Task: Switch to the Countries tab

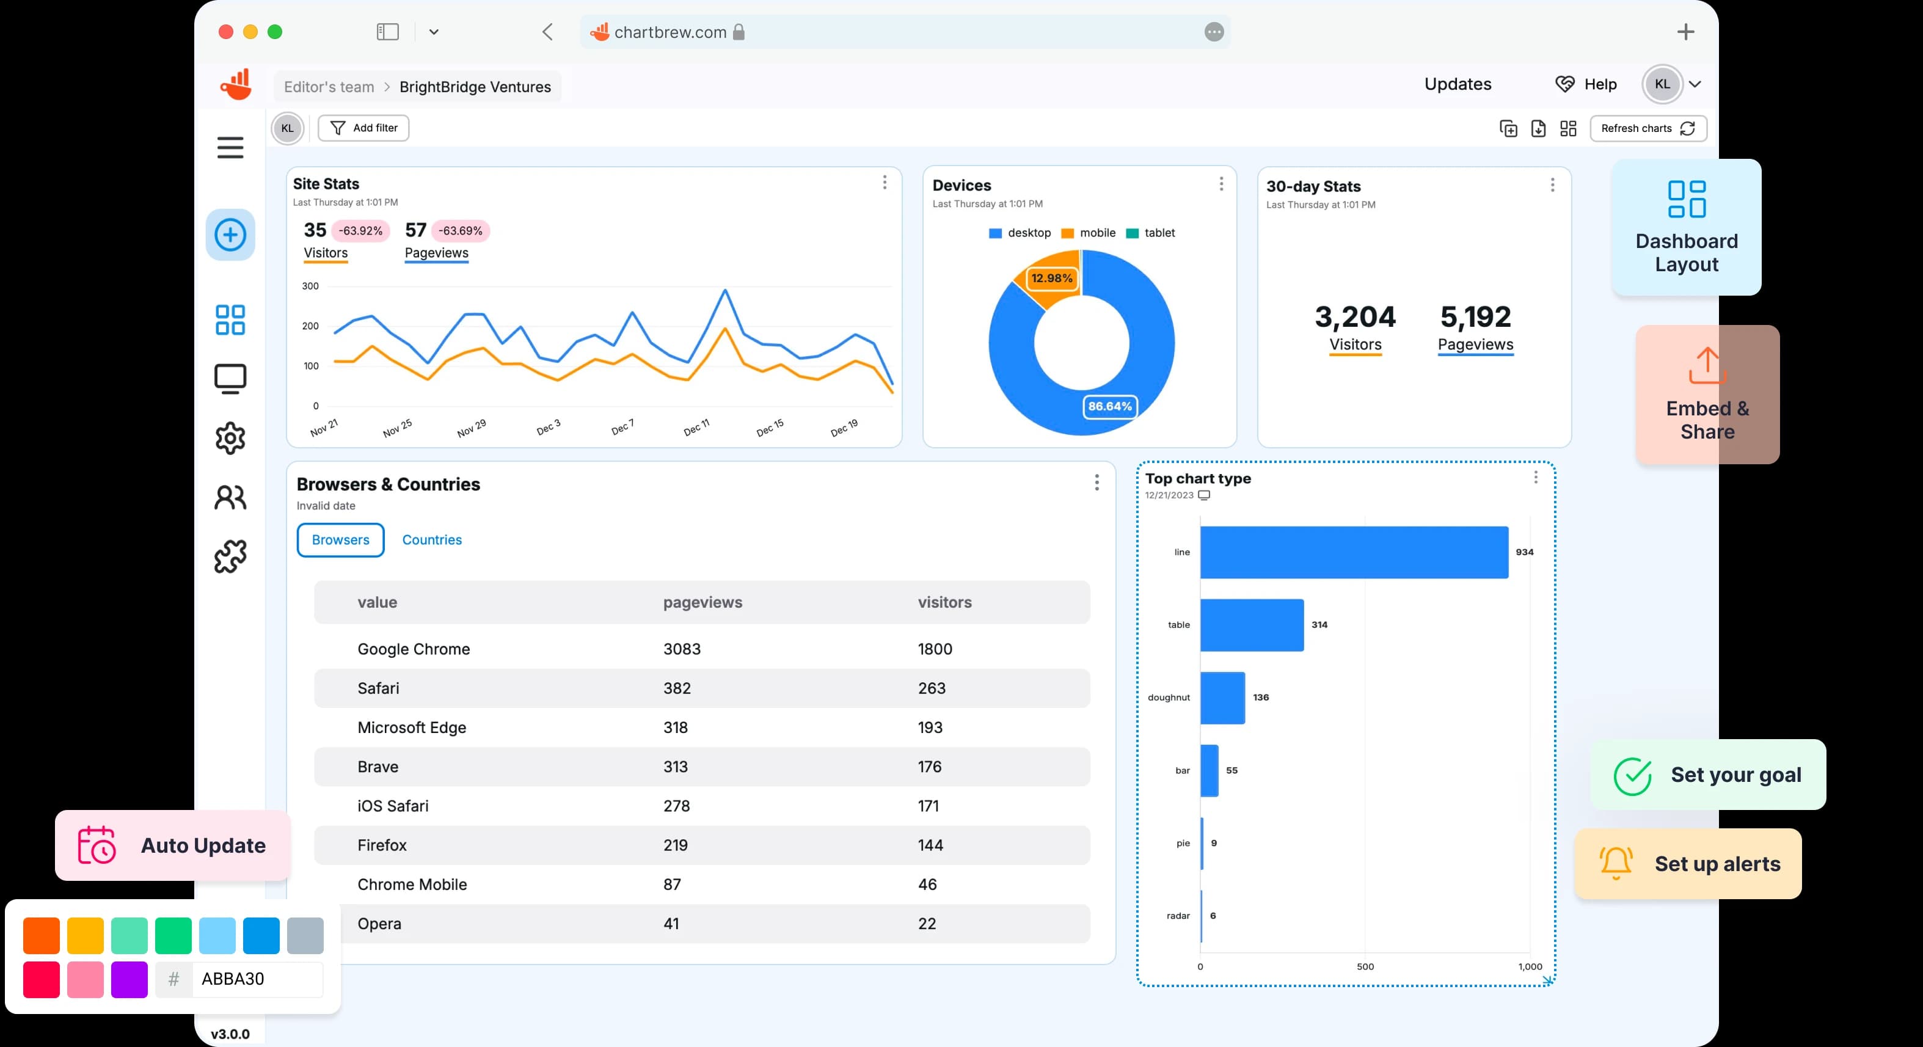Action: point(432,539)
